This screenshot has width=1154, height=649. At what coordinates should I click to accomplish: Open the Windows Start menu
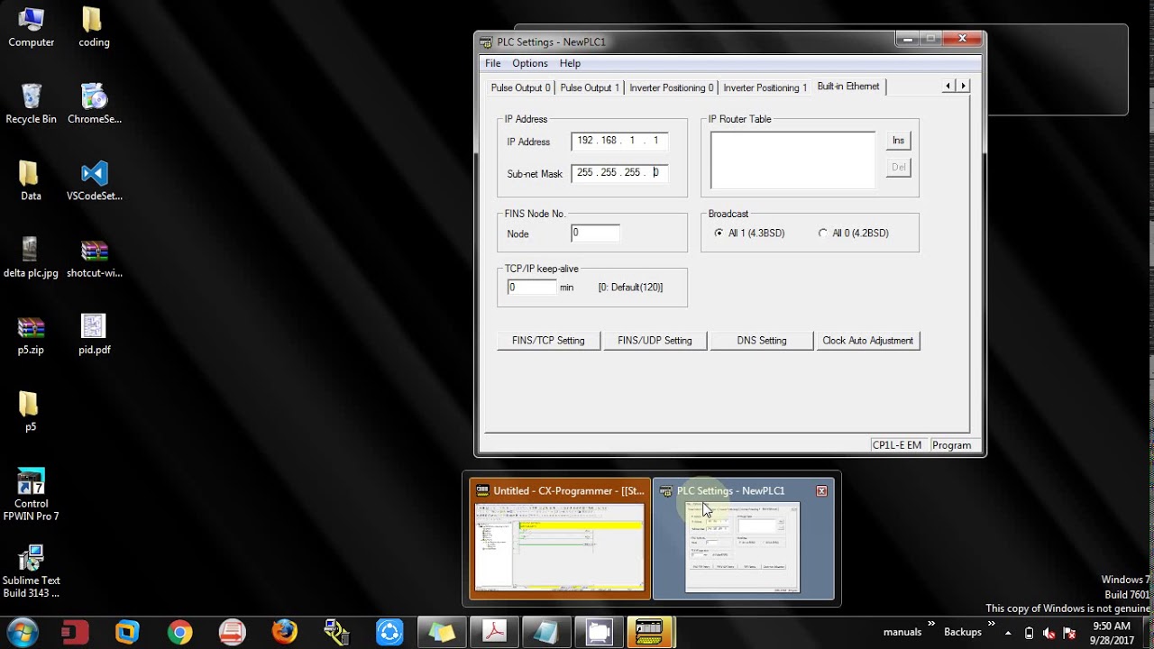(x=22, y=632)
